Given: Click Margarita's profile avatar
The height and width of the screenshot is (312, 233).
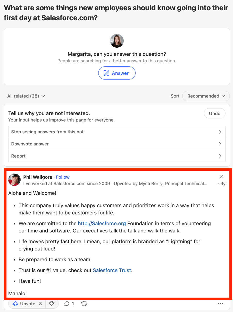Looking at the screenshot, I should coord(117,41).
